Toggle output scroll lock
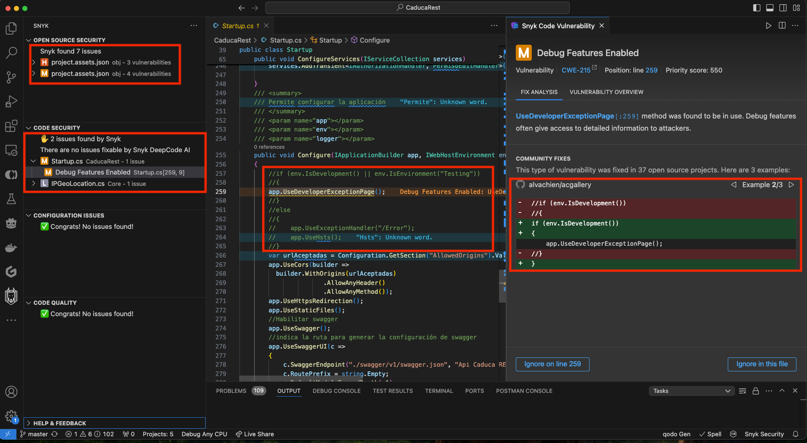 coord(756,391)
